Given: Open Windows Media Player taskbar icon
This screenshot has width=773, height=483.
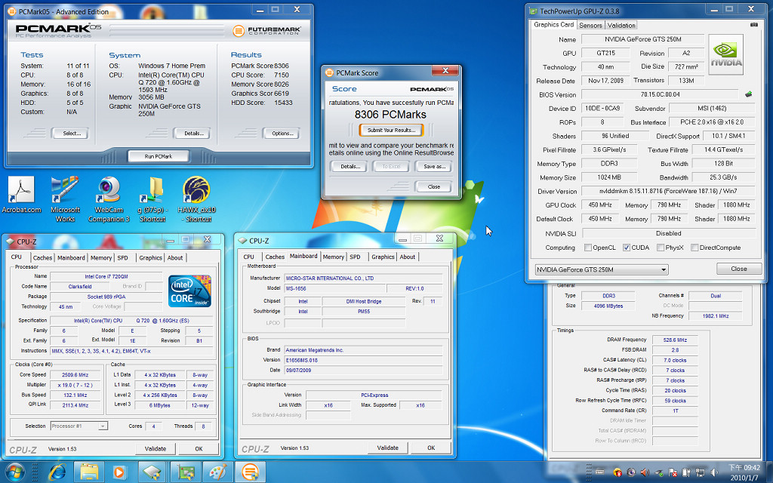Looking at the screenshot, I should (120, 472).
